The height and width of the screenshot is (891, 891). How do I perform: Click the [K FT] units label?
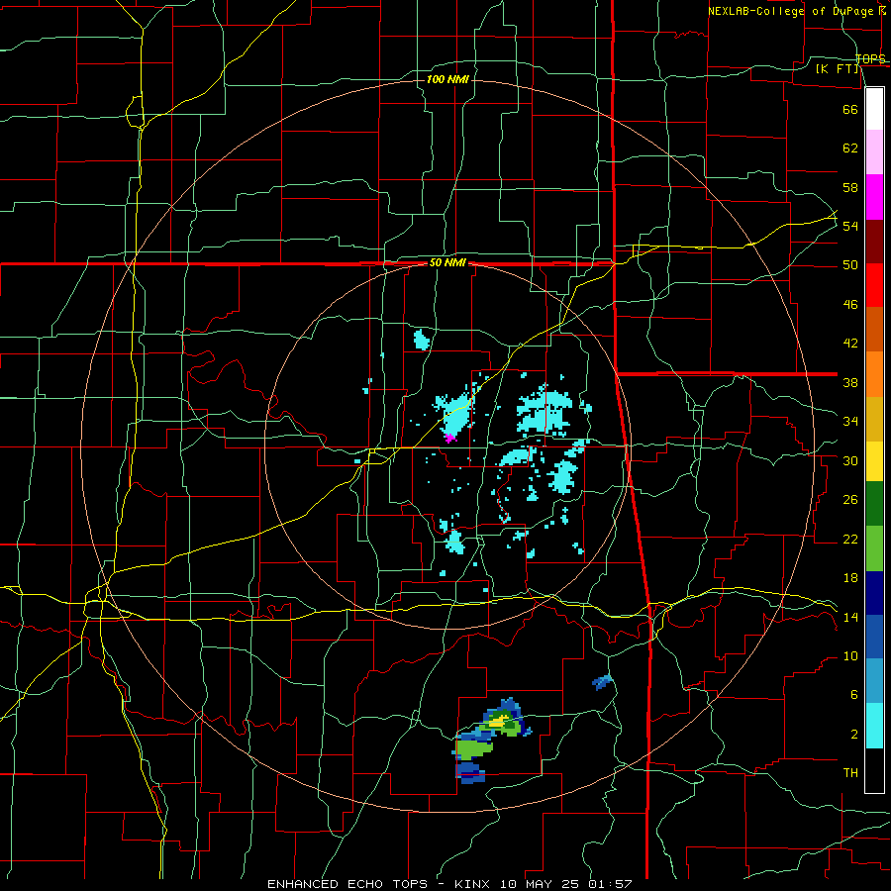(837, 68)
